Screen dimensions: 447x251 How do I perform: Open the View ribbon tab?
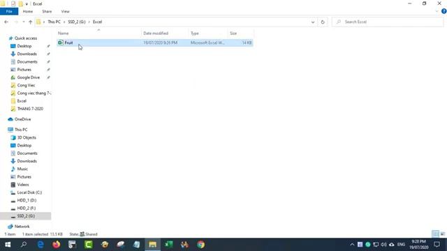point(65,11)
